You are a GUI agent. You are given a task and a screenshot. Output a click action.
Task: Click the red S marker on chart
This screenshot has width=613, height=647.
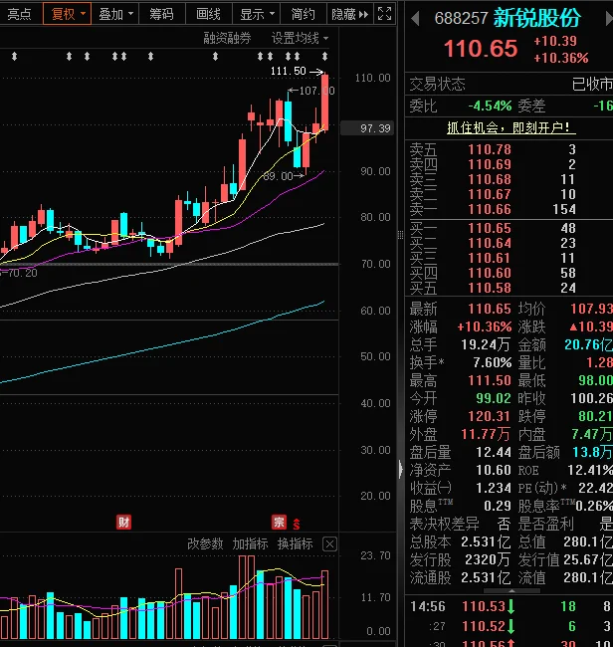[297, 524]
